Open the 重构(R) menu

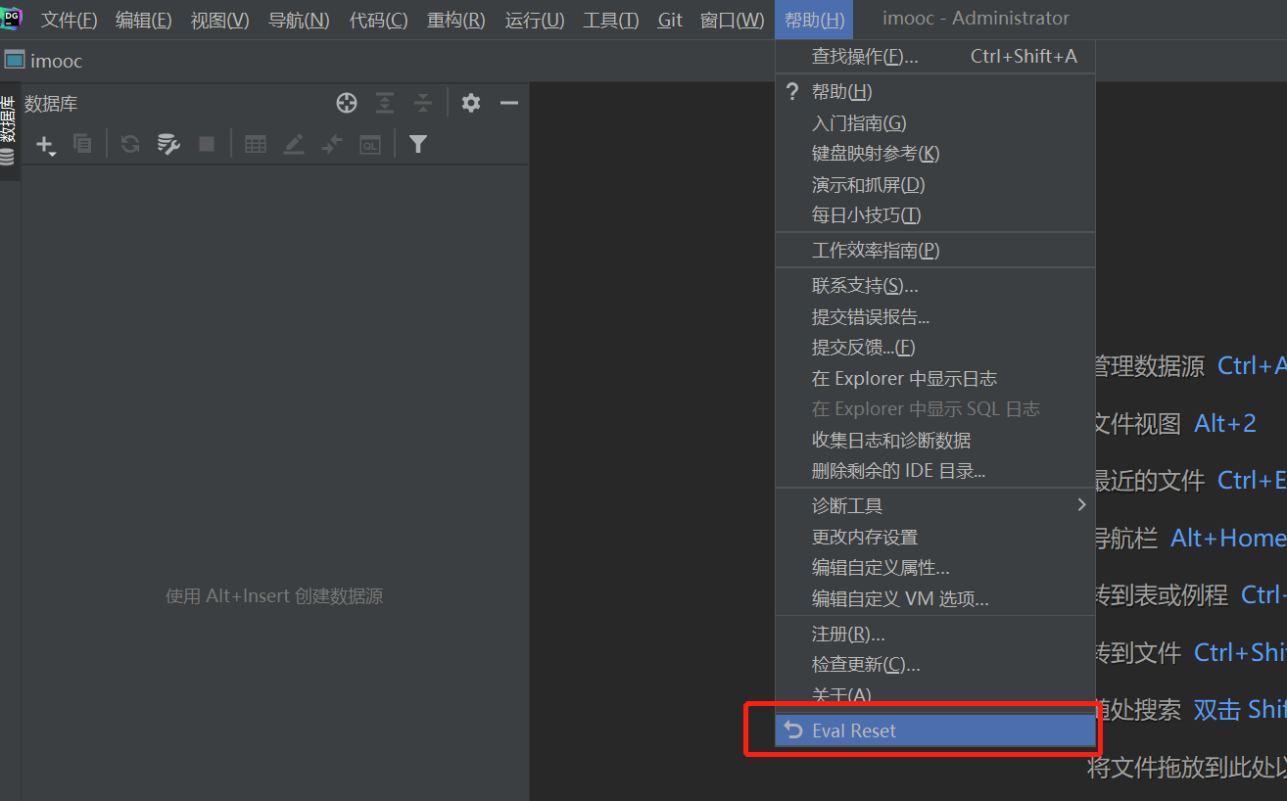pyautogui.click(x=455, y=20)
